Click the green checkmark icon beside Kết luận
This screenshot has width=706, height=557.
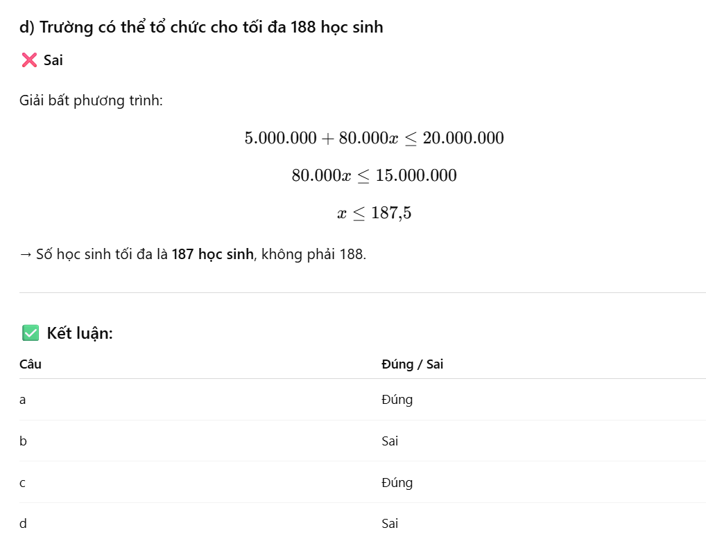[x=31, y=333]
